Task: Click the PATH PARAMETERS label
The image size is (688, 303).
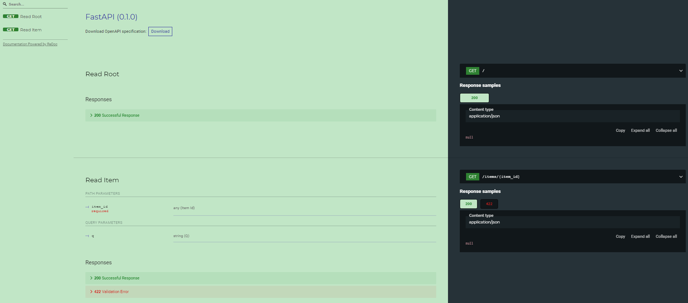Action: (x=103, y=194)
